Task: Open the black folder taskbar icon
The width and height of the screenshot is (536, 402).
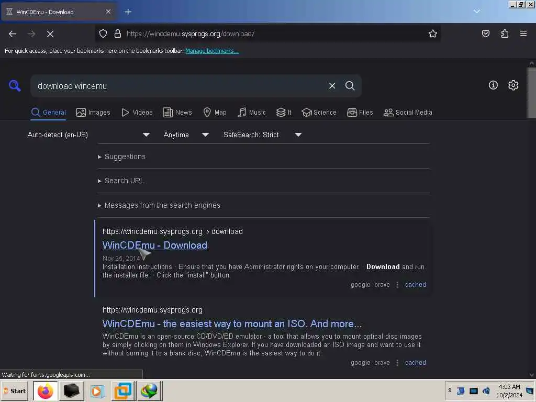Action: click(71, 390)
